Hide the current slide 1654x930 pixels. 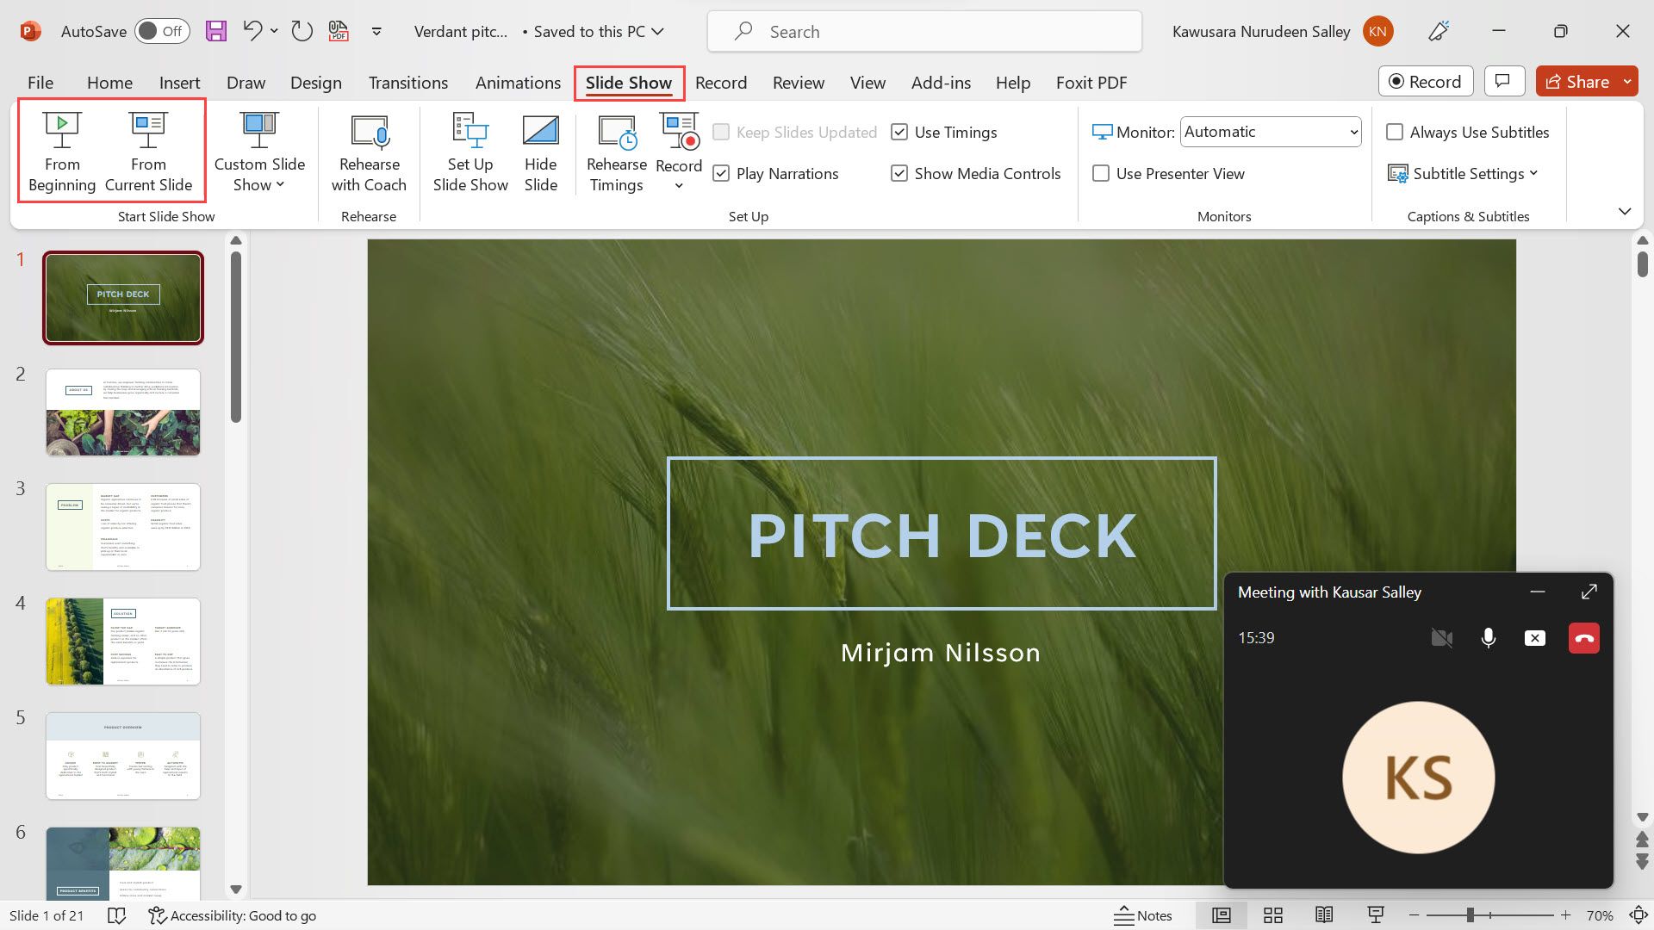540,151
